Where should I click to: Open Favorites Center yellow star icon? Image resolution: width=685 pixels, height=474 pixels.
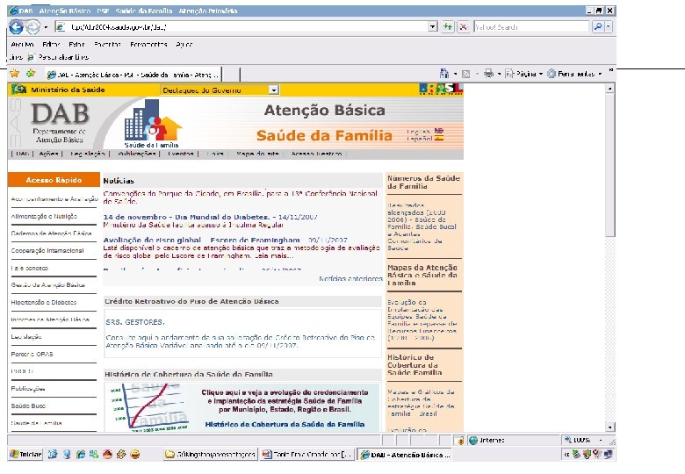14,74
